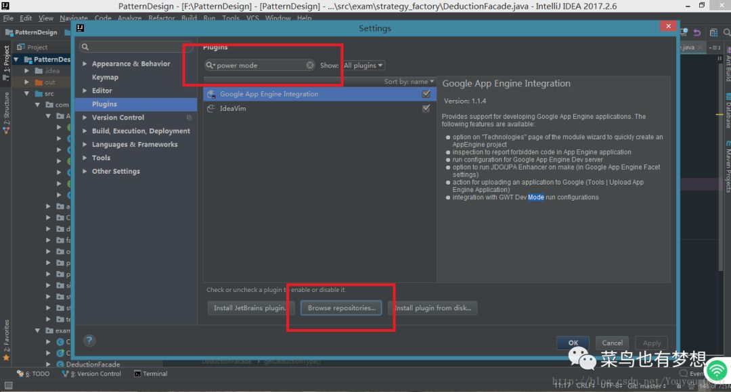Expand the Other Settings section
Screen dimensions: 731x392
[x=85, y=171]
